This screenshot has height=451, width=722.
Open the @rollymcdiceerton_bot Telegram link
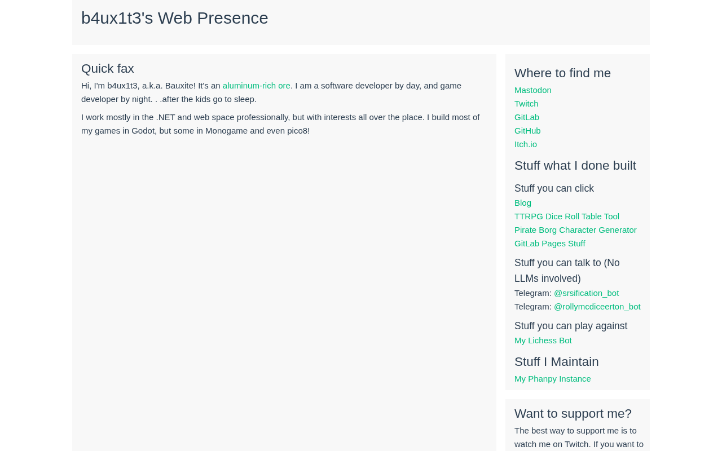click(597, 307)
